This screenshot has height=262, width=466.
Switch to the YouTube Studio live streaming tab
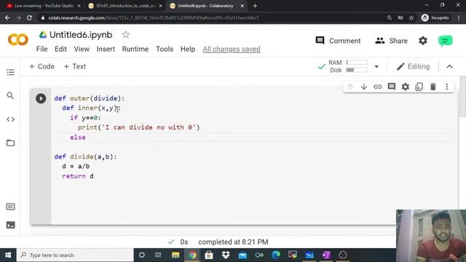click(44, 6)
